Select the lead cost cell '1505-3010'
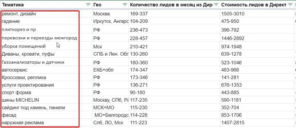 (233, 14)
